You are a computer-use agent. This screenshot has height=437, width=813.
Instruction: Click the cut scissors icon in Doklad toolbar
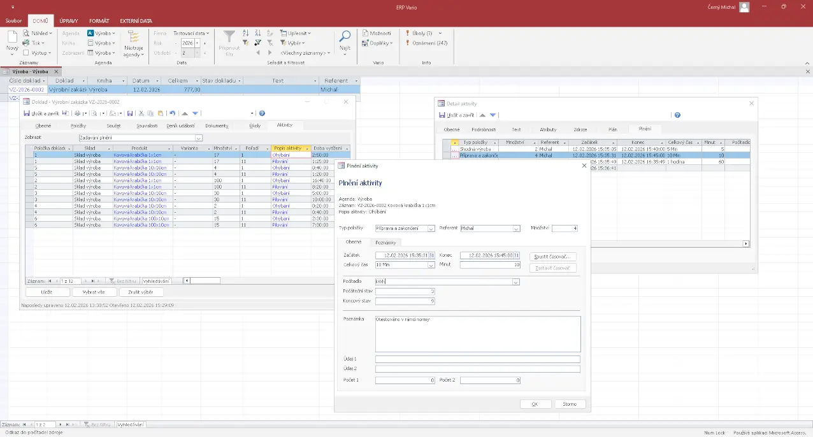click(141, 113)
